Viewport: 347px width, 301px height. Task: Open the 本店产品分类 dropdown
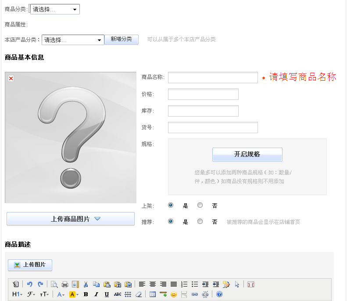click(x=73, y=40)
